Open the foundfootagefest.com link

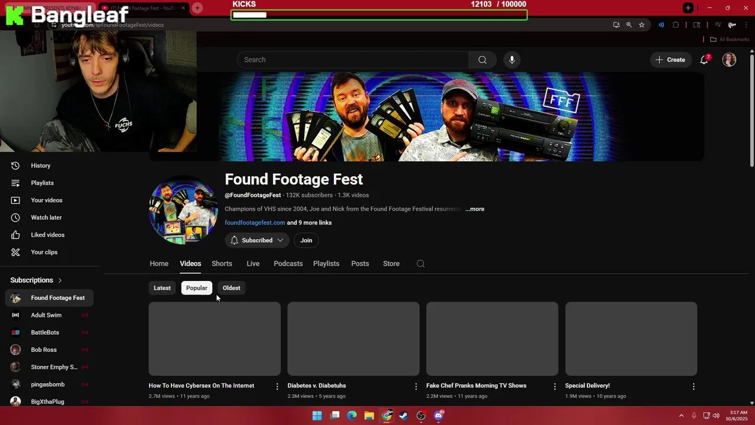pyautogui.click(x=255, y=223)
